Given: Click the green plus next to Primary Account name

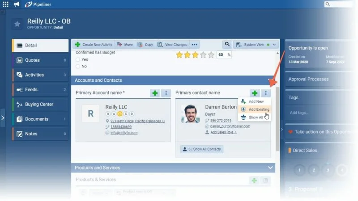Looking at the screenshot, I should click(x=155, y=93).
